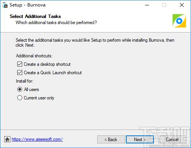
Task: Open the https://www.aiseesoft.com/ link
Action: click(x=37, y=139)
